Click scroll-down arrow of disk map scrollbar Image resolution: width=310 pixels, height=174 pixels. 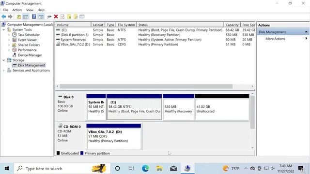tap(252, 148)
